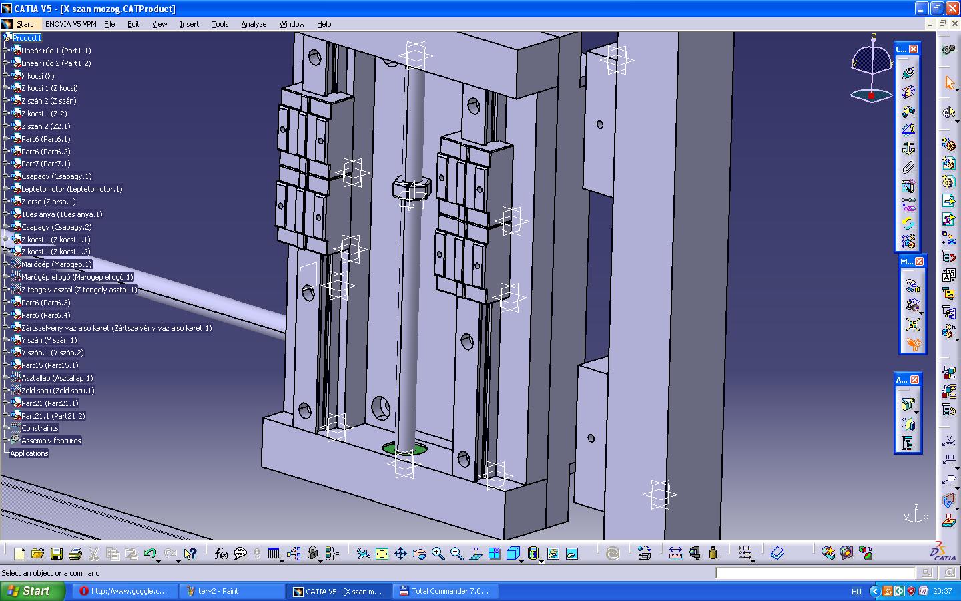Expand the Z kocsi 1 (Z kocsi 1.1) node
The width and height of the screenshot is (961, 601).
tap(5, 239)
